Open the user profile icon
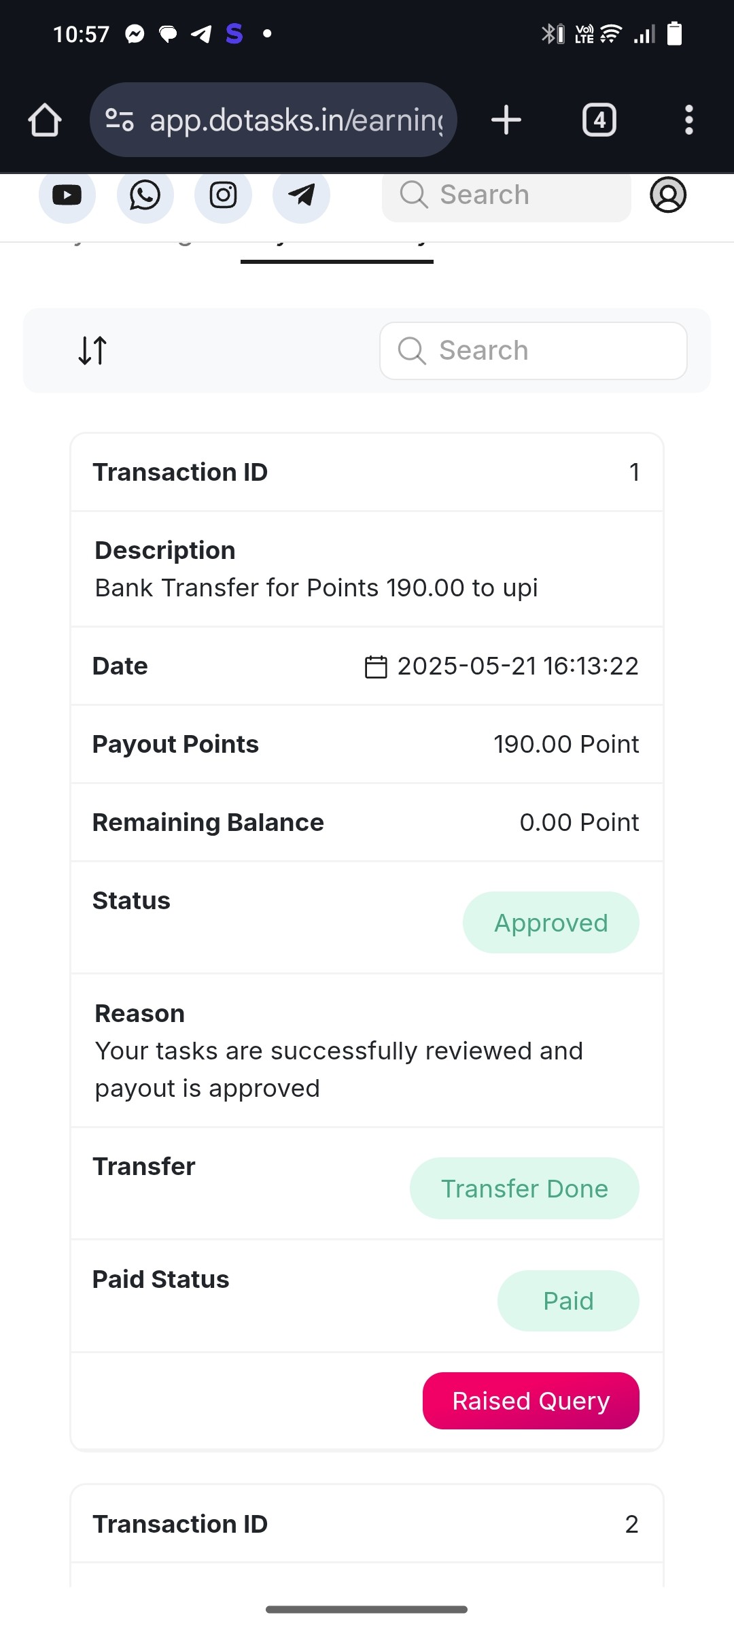 [668, 195]
